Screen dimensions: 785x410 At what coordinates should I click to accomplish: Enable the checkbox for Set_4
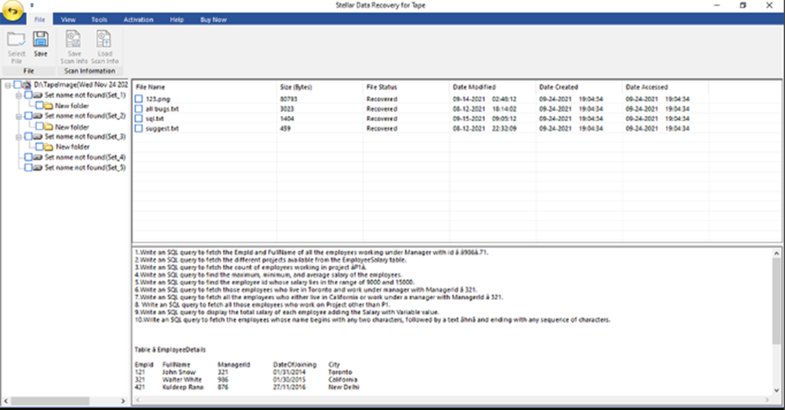point(28,158)
